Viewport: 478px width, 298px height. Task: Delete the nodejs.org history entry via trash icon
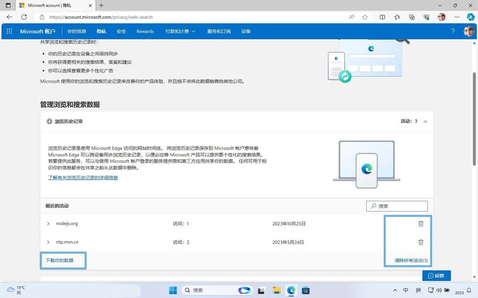[x=421, y=223]
